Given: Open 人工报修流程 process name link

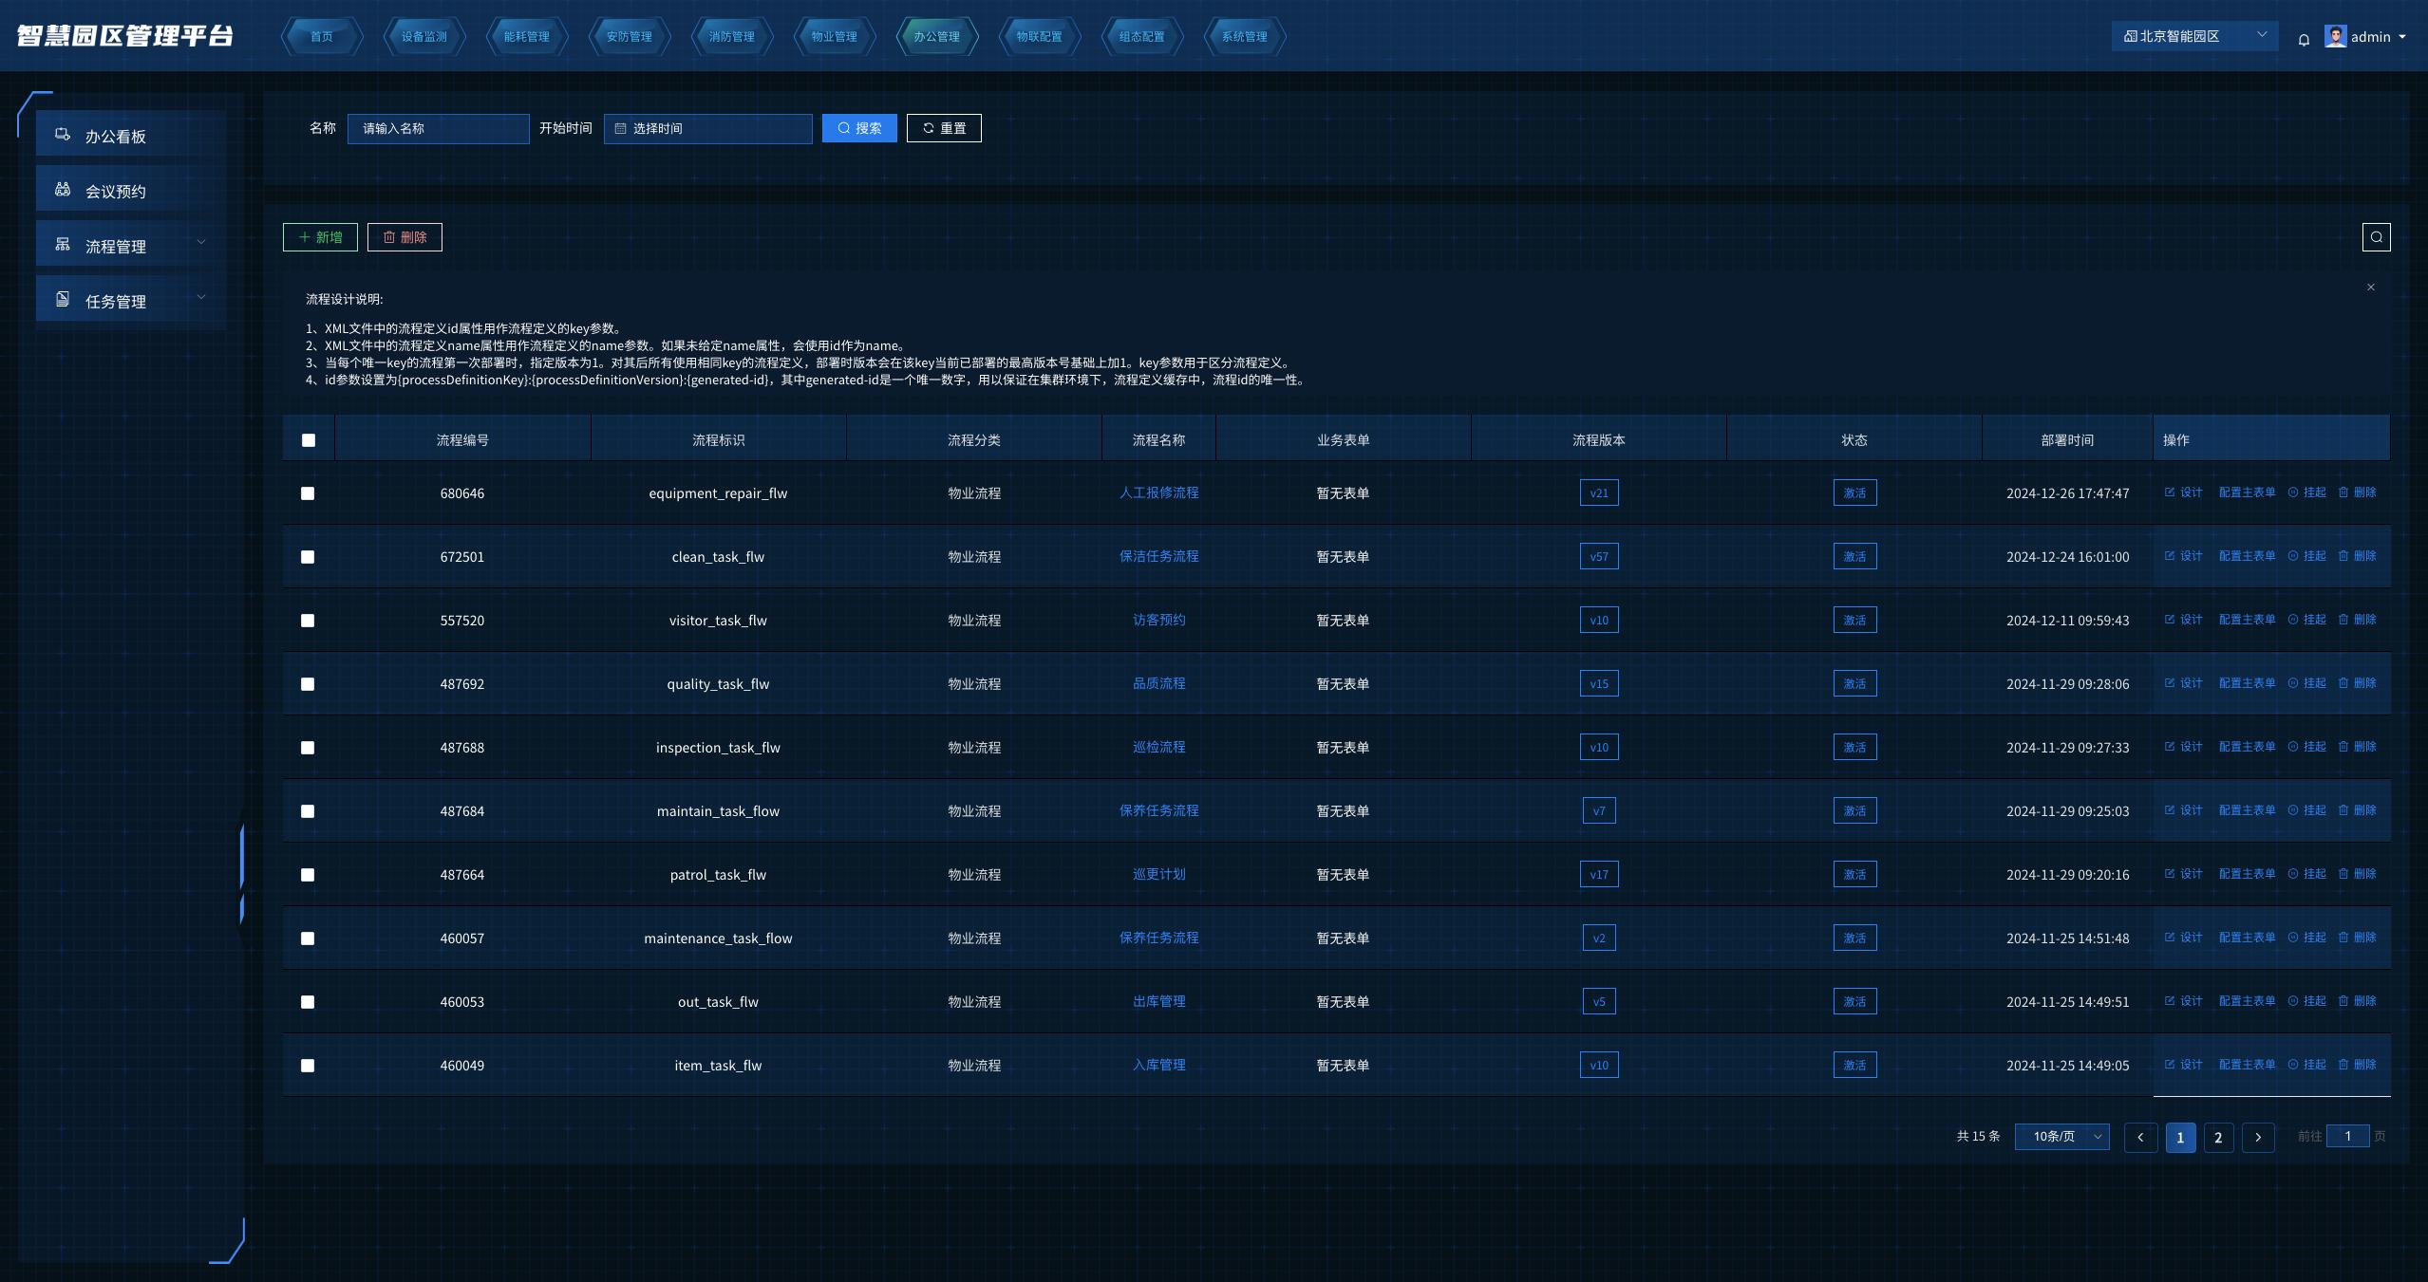Looking at the screenshot, I should (x=1158, y=493).
